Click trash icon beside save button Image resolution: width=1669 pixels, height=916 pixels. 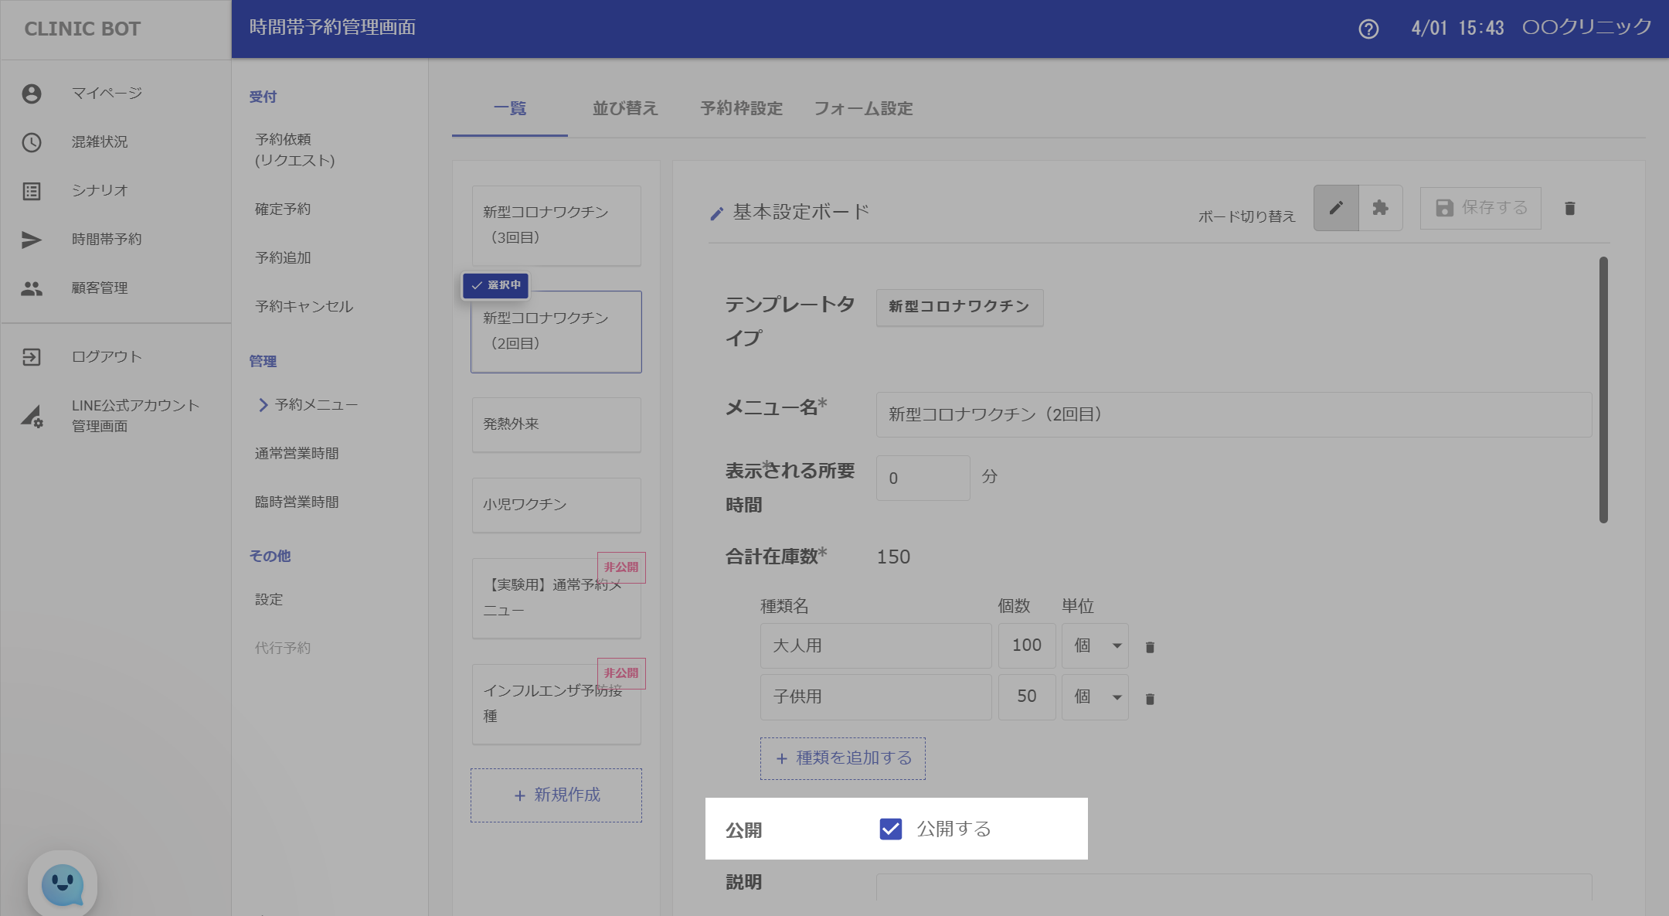pyautogui.click(x=1569, y=209)
